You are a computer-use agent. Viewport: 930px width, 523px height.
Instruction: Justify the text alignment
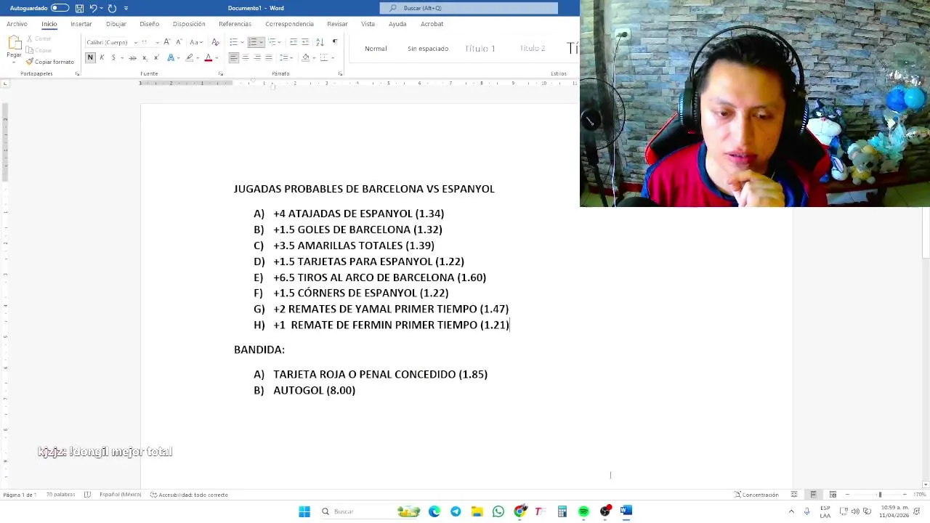pos(269,57)
